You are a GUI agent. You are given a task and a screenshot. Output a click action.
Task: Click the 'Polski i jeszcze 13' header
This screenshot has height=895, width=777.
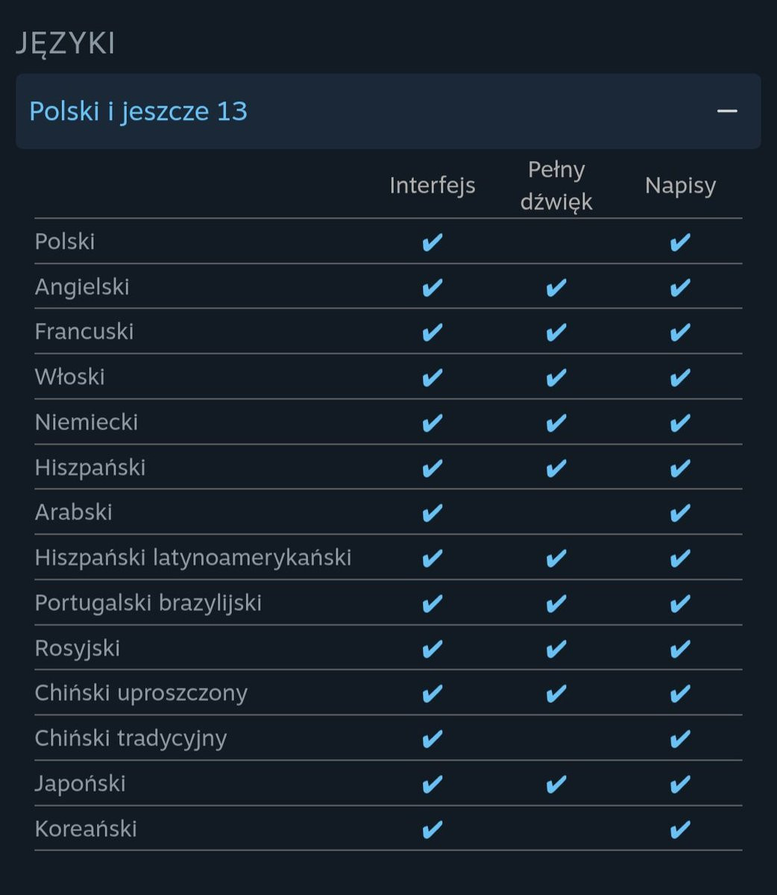pos(139,111)
